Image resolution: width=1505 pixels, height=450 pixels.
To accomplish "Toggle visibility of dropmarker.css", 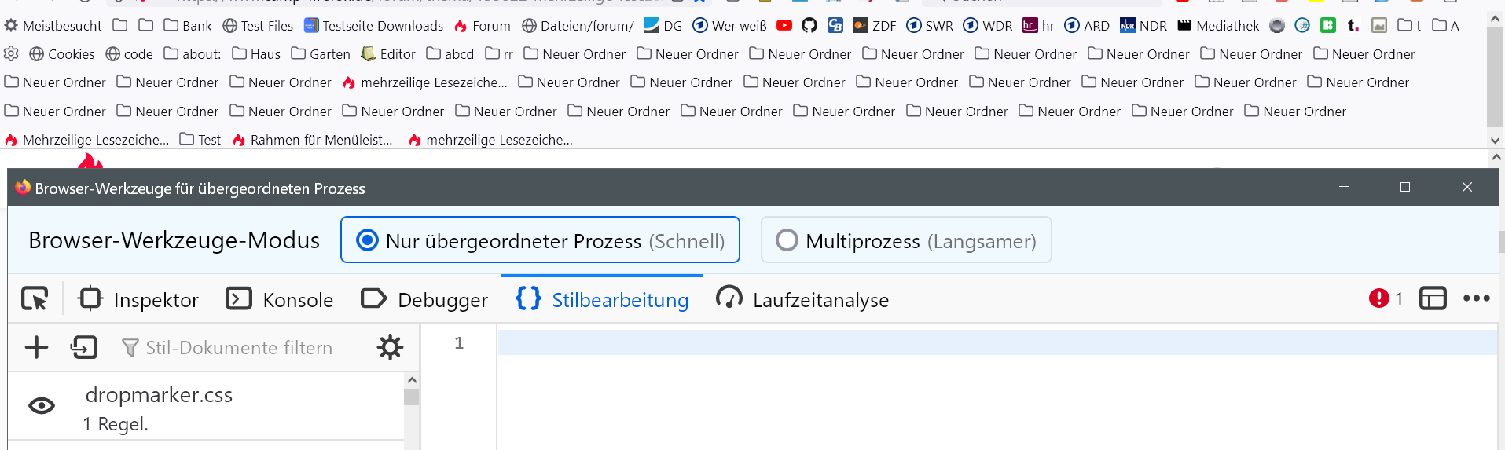I will tap(42, 405).
